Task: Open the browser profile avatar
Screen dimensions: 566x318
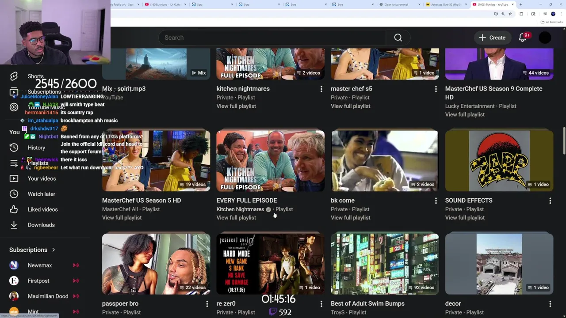Action: coord(553,14)
